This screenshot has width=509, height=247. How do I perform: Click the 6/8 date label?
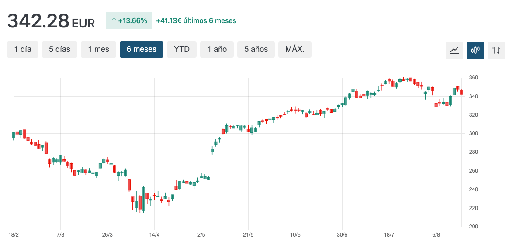pos(436,234)
